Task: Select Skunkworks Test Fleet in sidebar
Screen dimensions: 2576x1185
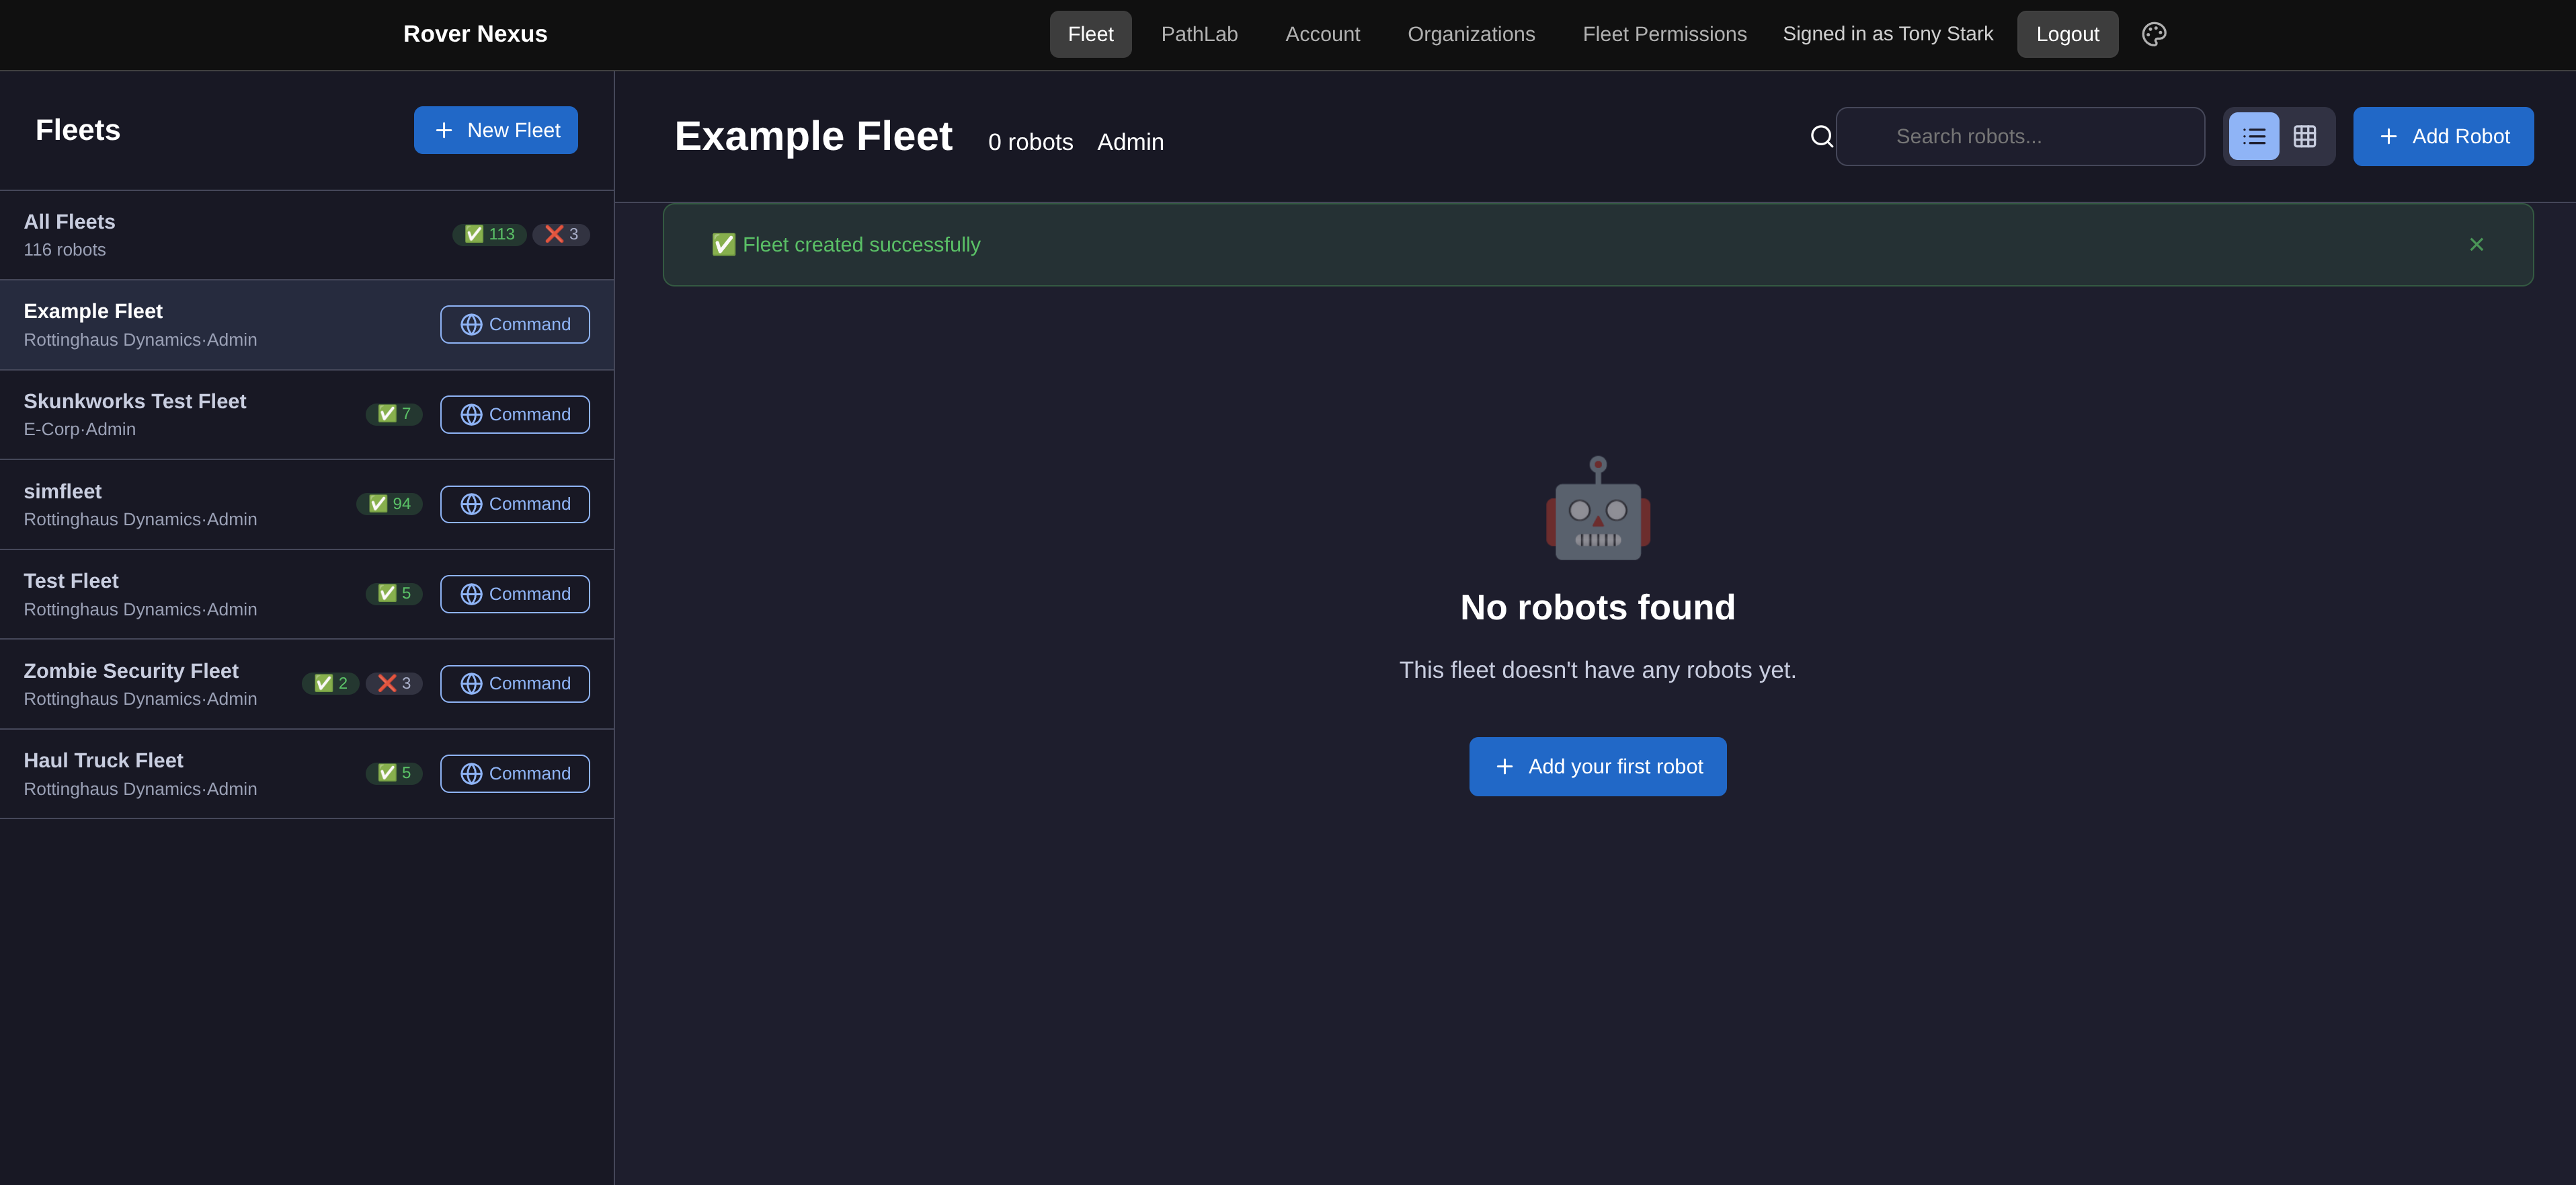Action: (307, 416)
